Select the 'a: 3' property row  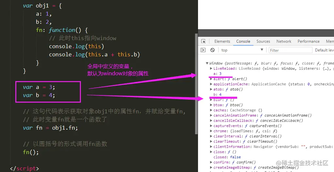[x=218, y=74]
